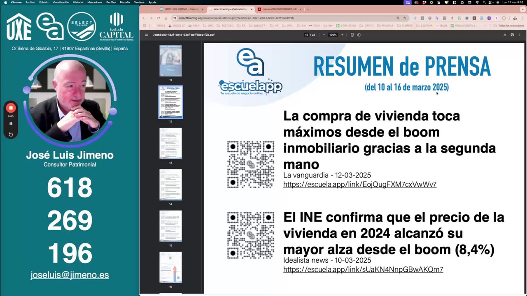View site information icon in address bar
527x296 pixels.
(x=175, y=18)
